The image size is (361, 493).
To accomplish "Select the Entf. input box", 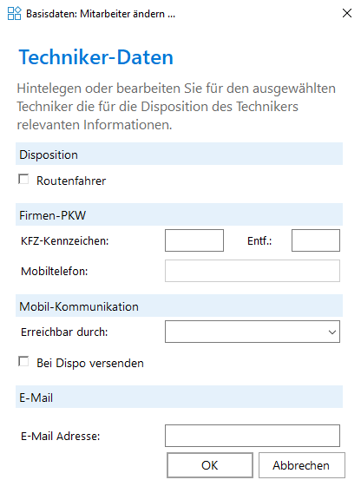I will [x=316, y=240].
